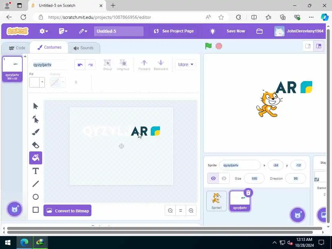Click Convert to Bitmap button
The height and width of the screenshot is (249, 332).
tap(67, 211)
